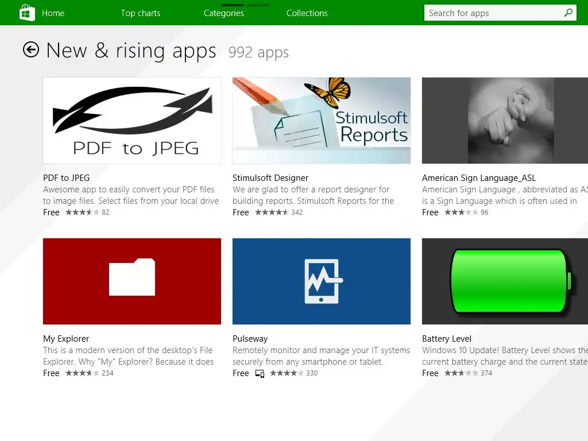Click the PDF to JPEG description text
This screenshot has height=441, width=588.
131,195
